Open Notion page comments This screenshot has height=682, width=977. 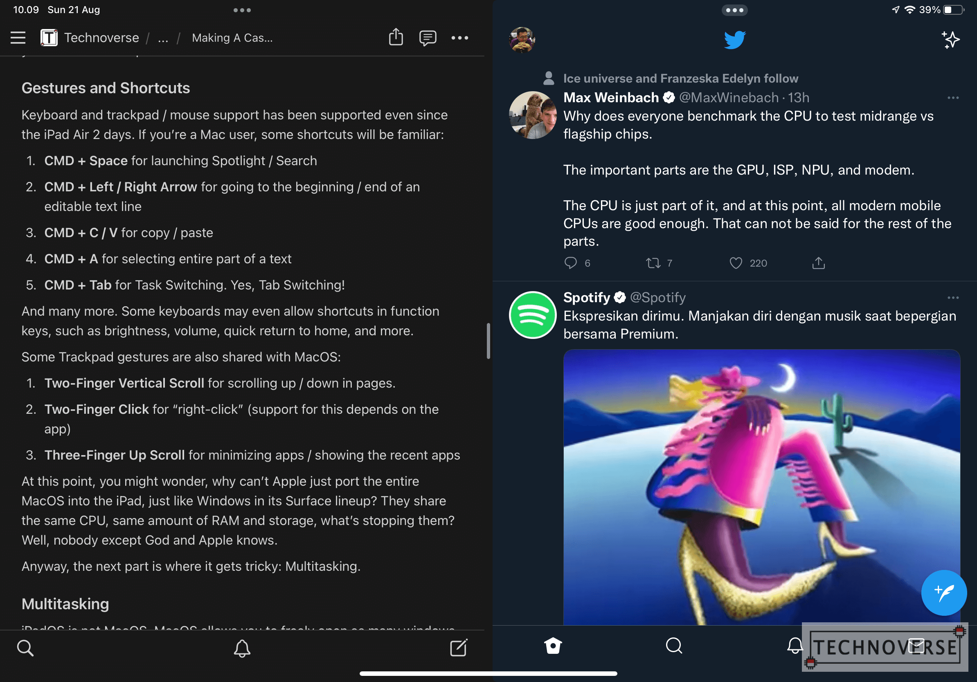tap(428, 38)
